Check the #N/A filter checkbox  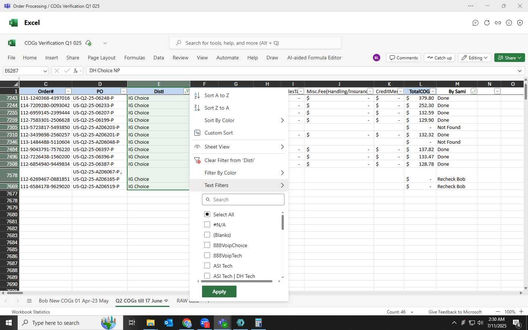(207, 224)
